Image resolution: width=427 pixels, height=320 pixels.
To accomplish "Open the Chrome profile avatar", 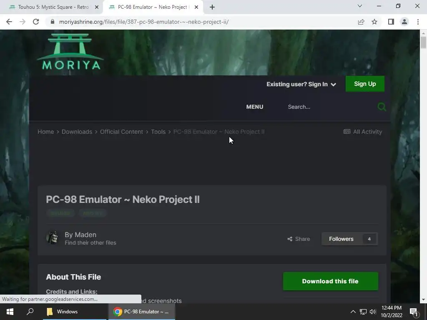I will click(404, 22).
